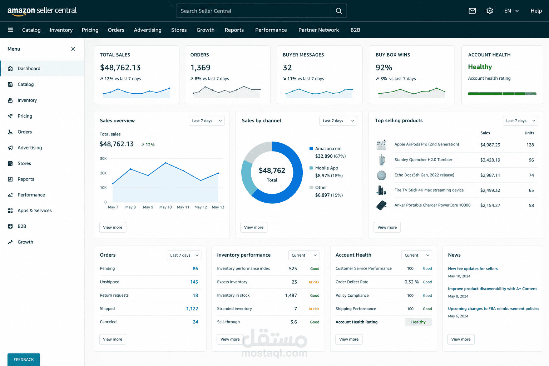Click View more in News card

tap(461, 339)
